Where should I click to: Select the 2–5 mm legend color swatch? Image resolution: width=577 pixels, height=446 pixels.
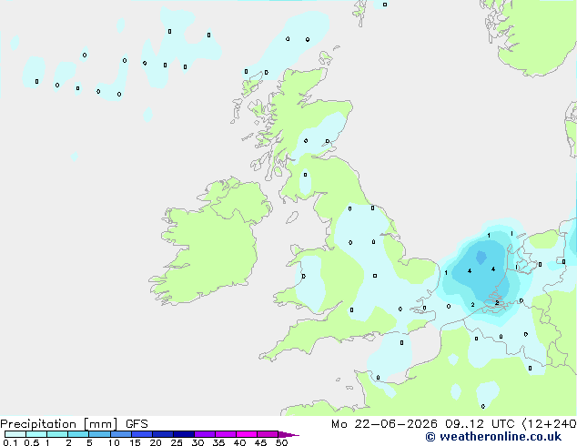78,434
